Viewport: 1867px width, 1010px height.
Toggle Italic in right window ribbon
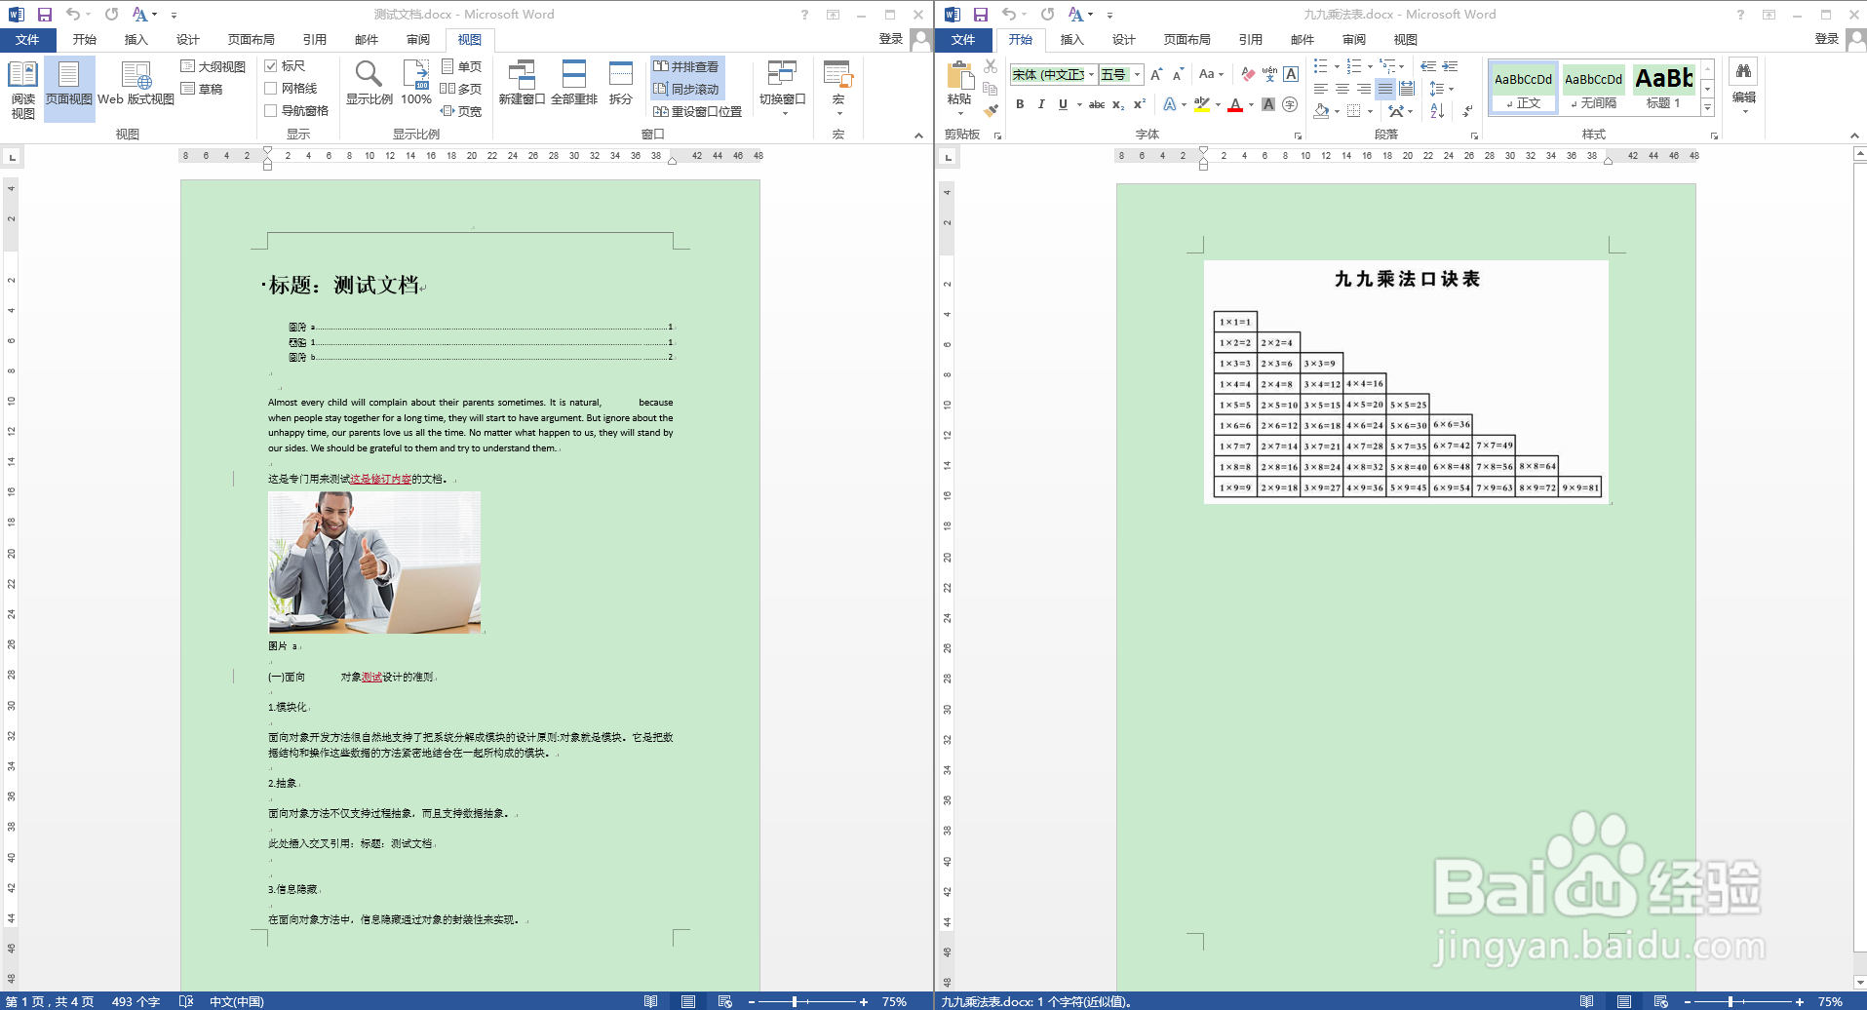pos(1041,104)
